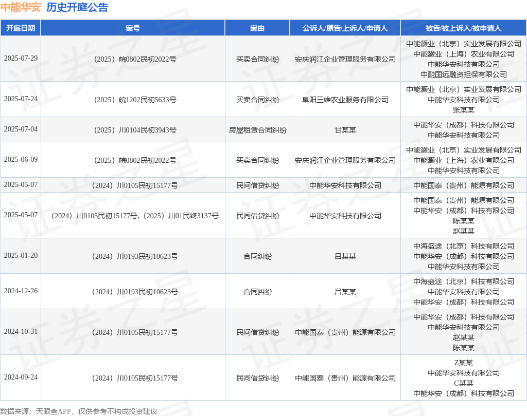Click 中能灏业(上海)农业有限公司 in the 2025-06-09 row
Screen dimensions: 527x416
tap(464, 160)
